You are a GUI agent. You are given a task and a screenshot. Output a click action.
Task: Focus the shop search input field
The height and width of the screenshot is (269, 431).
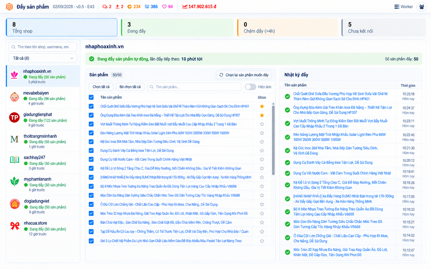pos(43,47)
